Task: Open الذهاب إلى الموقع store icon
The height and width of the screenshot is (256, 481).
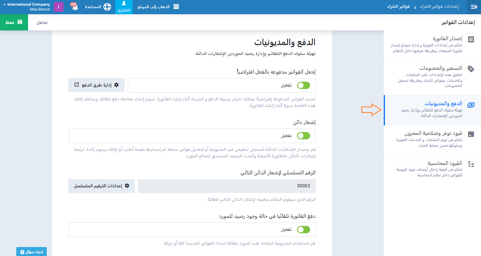Action: coord(176,7)
